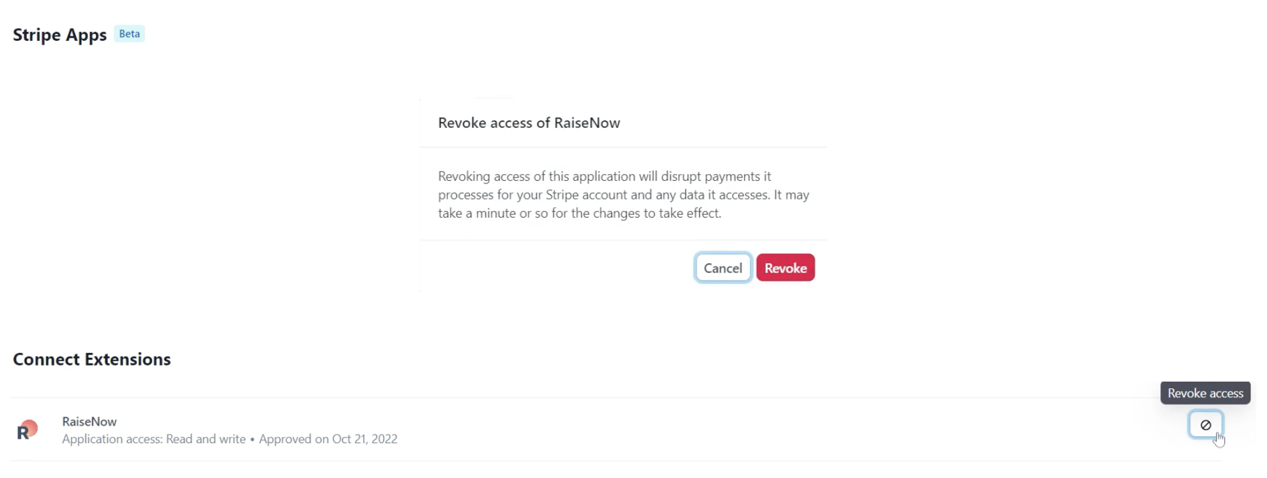Viewport: 1267px width, 478px height.
Task: Click the divider line above the Cancel button
Action: point(623,240)
